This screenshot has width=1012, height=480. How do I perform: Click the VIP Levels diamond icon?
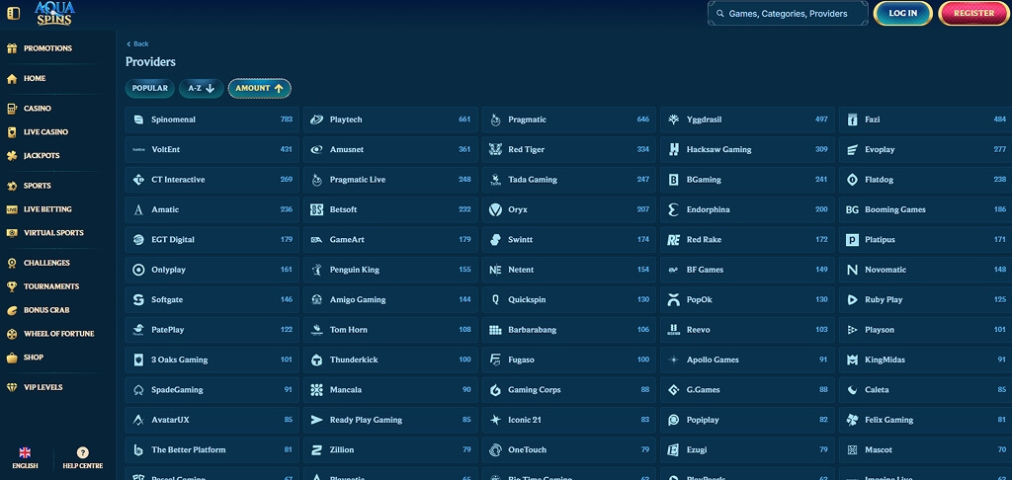[12, 388]
